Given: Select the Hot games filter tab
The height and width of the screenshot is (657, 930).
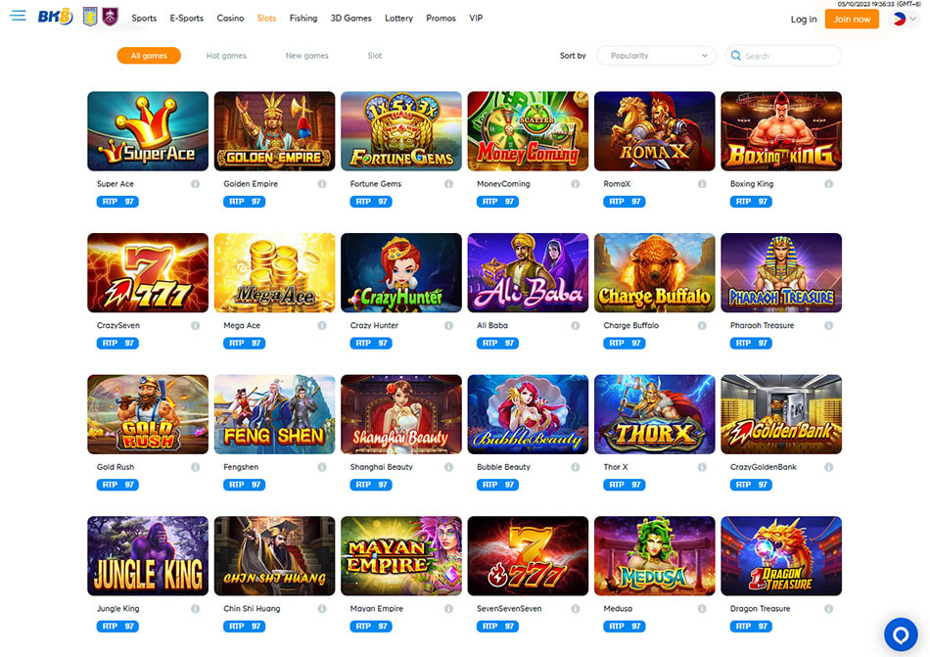Looking at the screenshot, I should [x=226, y=56].
